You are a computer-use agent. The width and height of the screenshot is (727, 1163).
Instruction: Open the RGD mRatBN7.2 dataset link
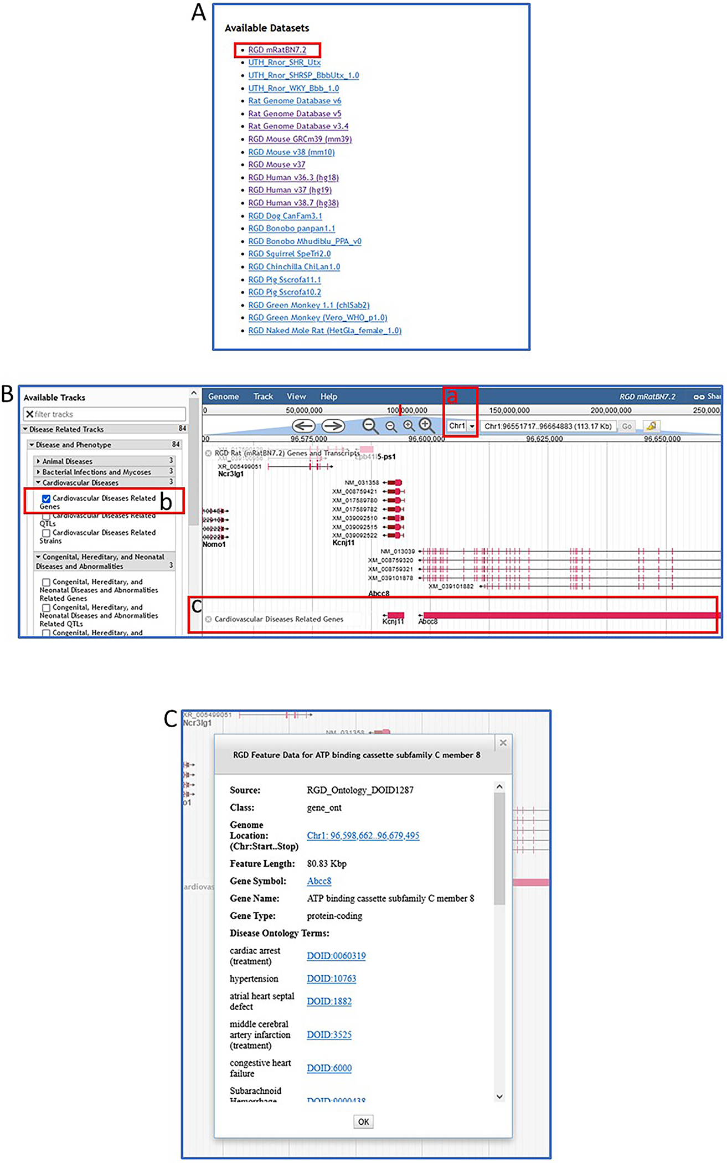277,50
